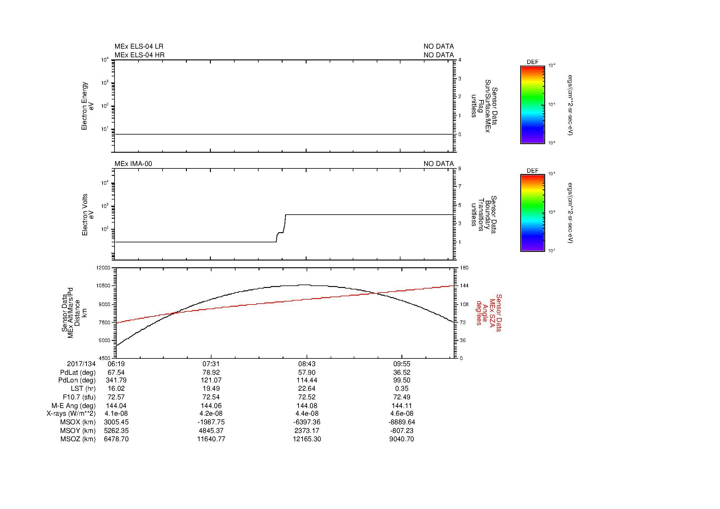
Task: Click the 08:43 time axis label
Action: coord(306,364)
